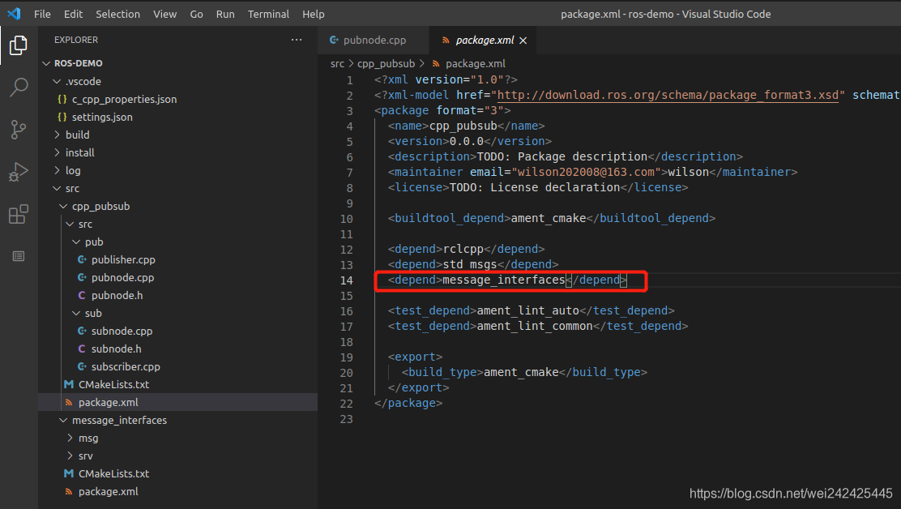Select the highlighted package.xml under cpp_pubsub

(x=178, y=402)
